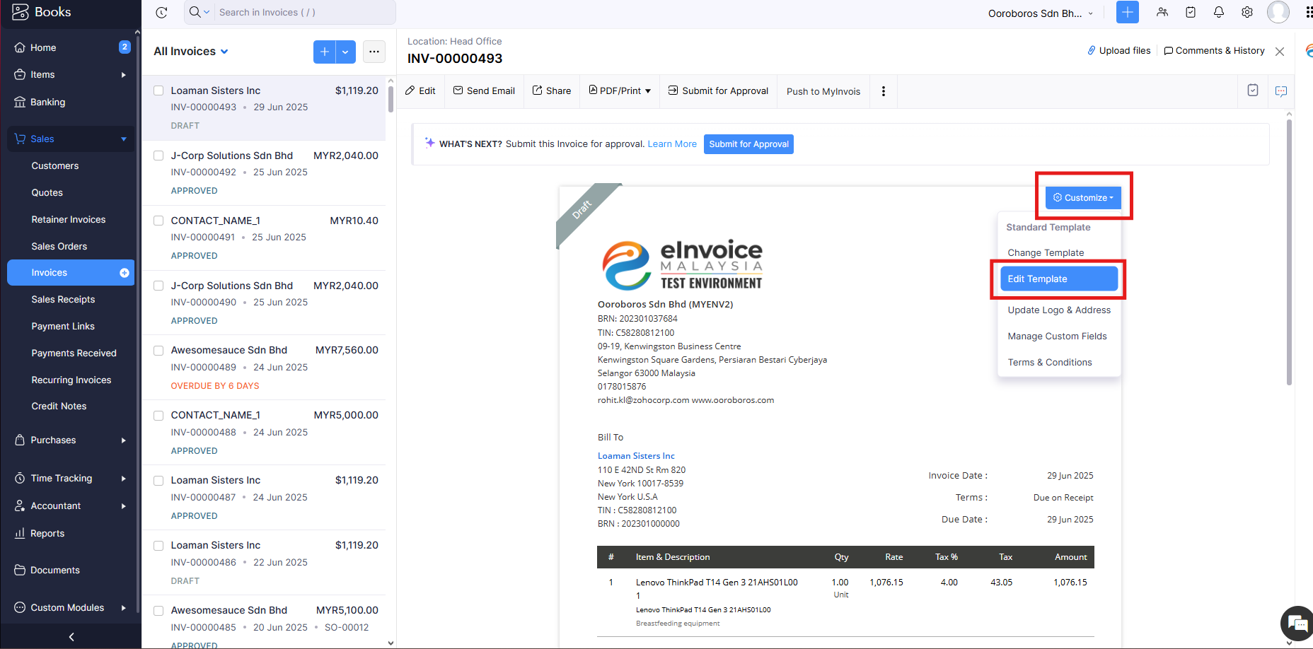The height and width of the screenshot is (649, 1313).
Task: Open the vertical three-dot more menu in invoice toolbar
Action: (884, 91)
